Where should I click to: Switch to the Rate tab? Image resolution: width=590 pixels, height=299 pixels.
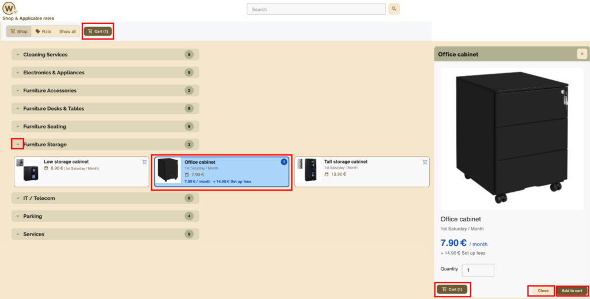pyautogui.click(x=43, y=32)
